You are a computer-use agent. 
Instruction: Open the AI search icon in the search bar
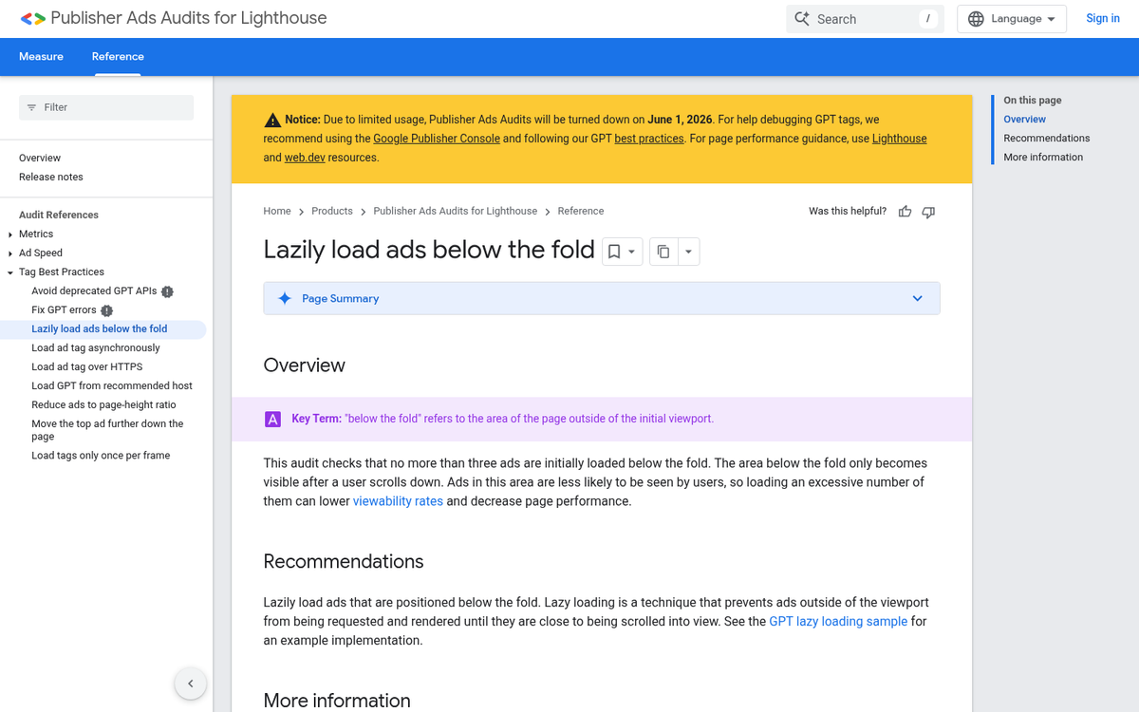[x=802, y=18]
